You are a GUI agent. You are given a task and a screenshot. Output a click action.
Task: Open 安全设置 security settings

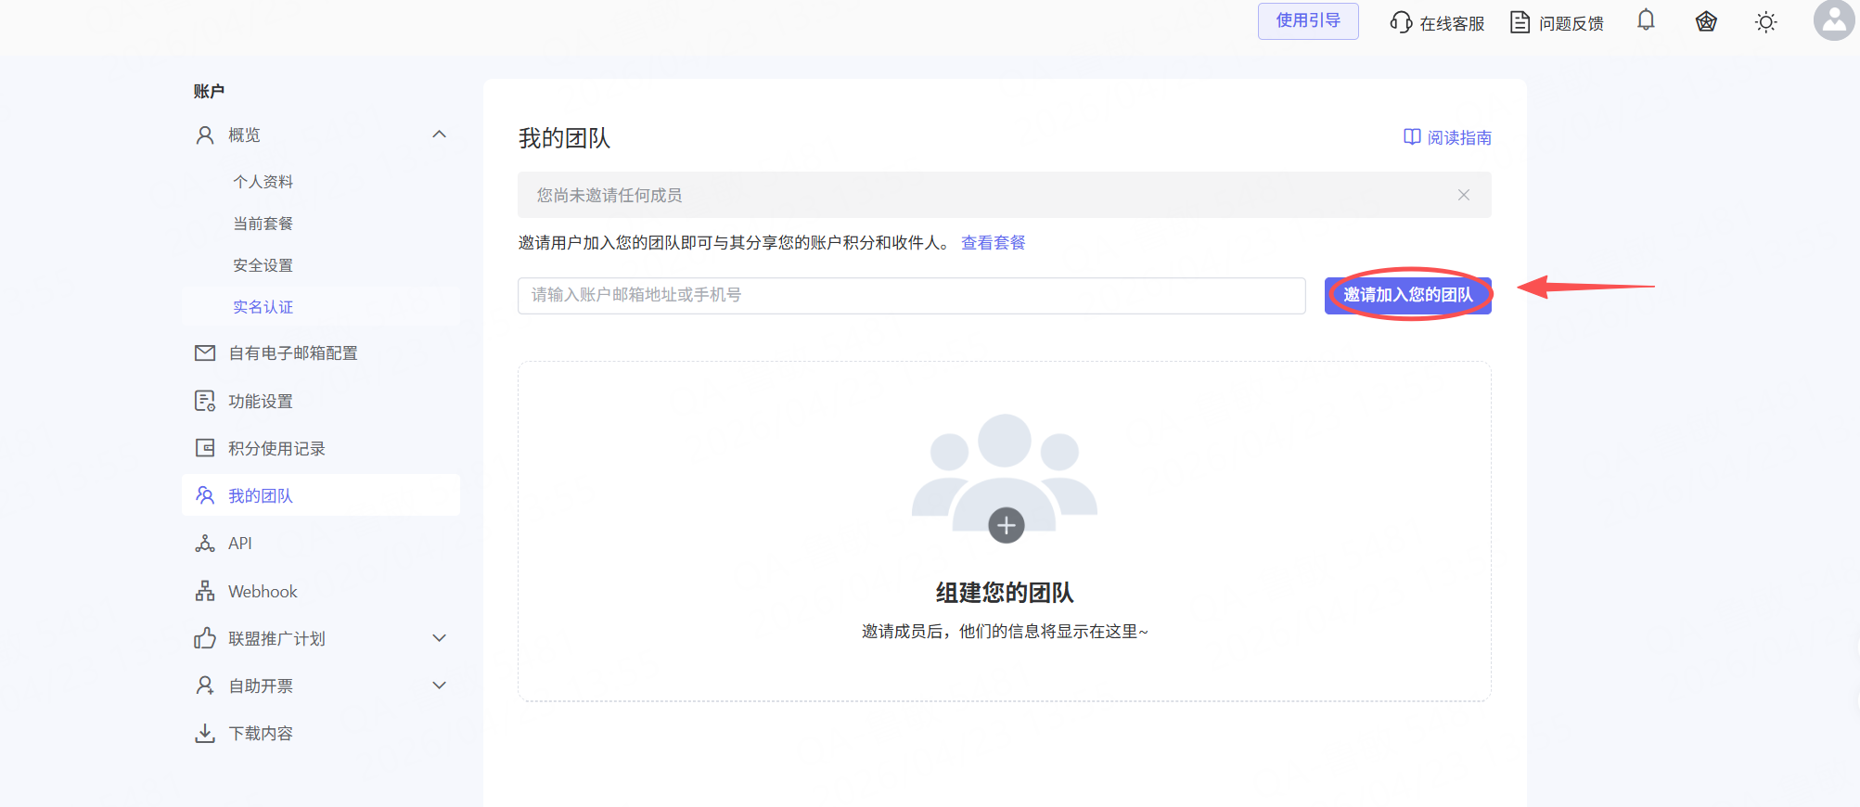click(263, 265)
